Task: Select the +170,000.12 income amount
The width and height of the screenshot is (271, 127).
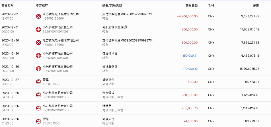Action: point(189,69)
